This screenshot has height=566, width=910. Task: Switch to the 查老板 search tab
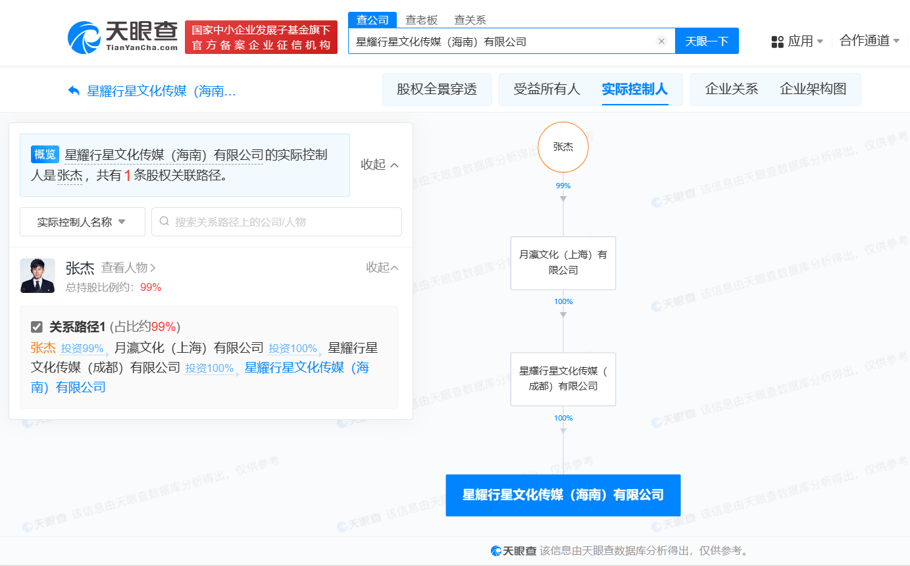pos(421,20)
